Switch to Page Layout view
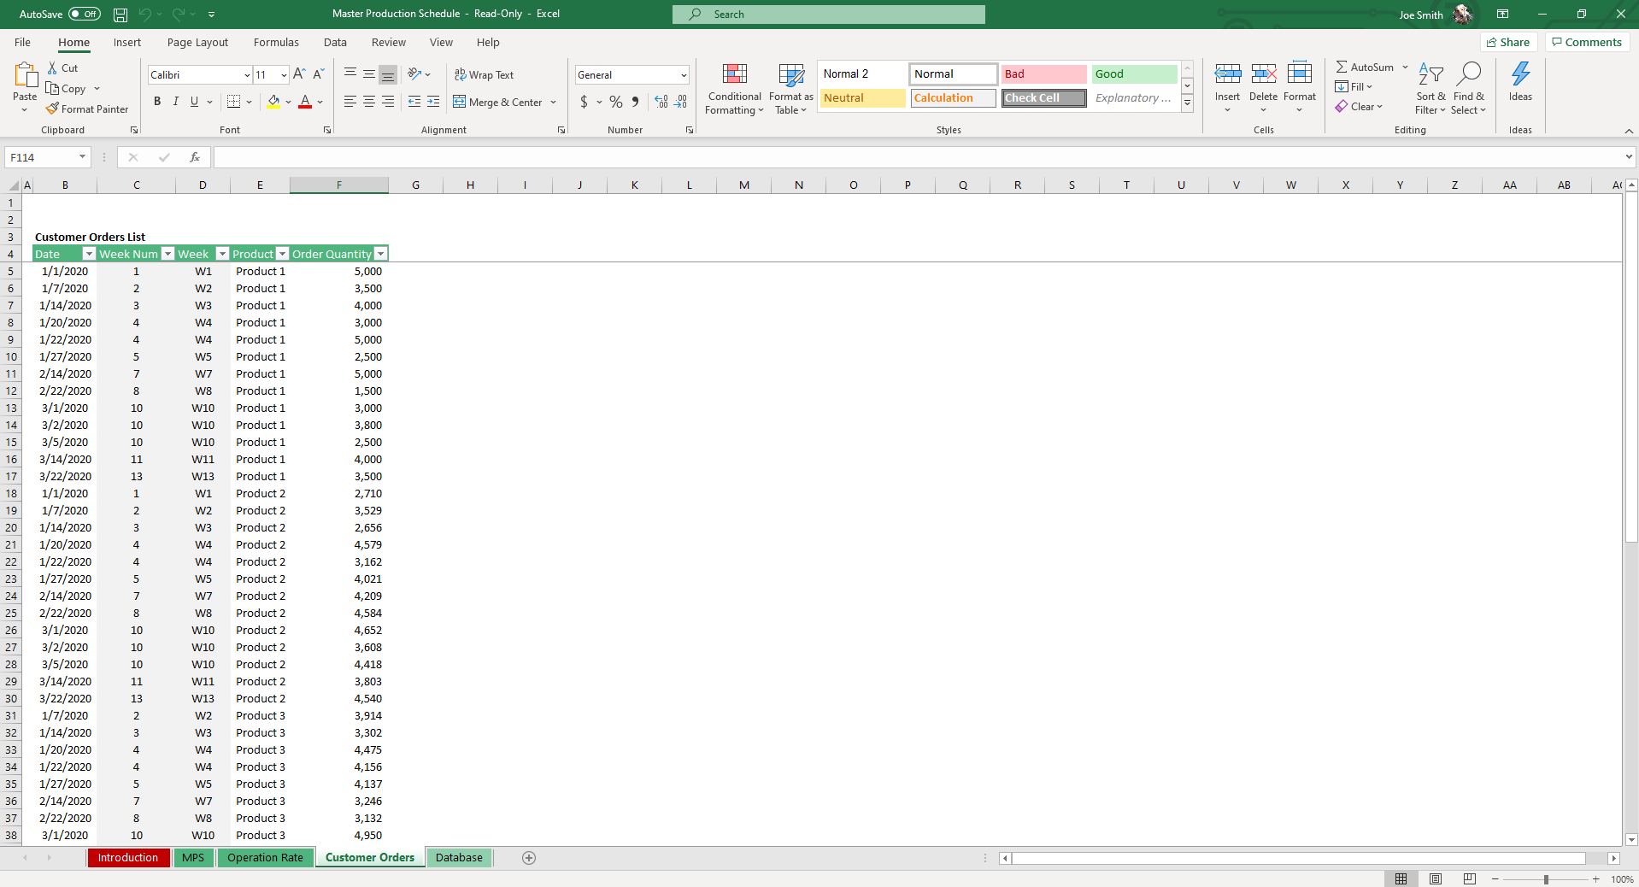Viewport: 1639px width, 887px height. coord(1436,879)
